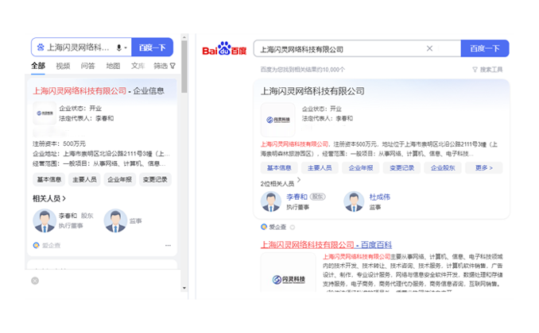
Task: Click the microphone voice search icon
Action: [119, 48]
